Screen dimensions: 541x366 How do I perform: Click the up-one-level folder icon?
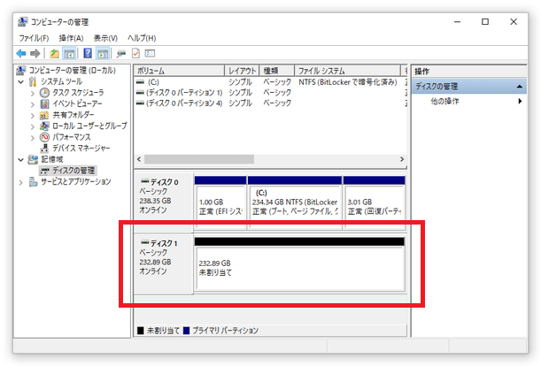[55, 54]
